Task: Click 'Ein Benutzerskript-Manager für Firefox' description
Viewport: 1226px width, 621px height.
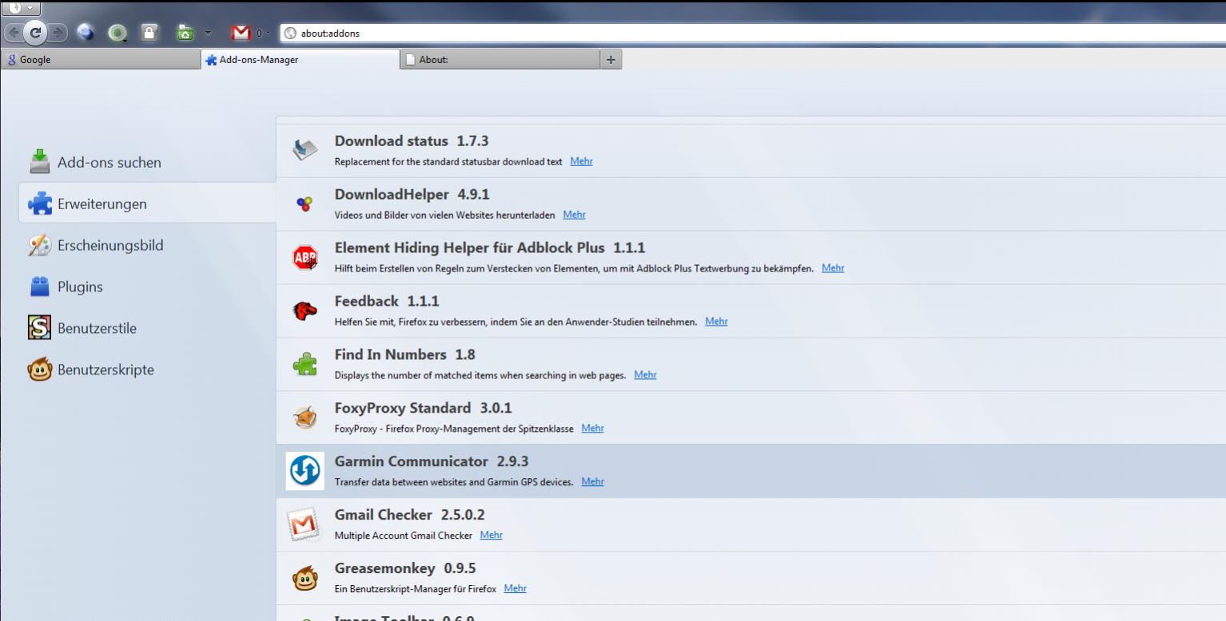Action: (x=415, y=589)
